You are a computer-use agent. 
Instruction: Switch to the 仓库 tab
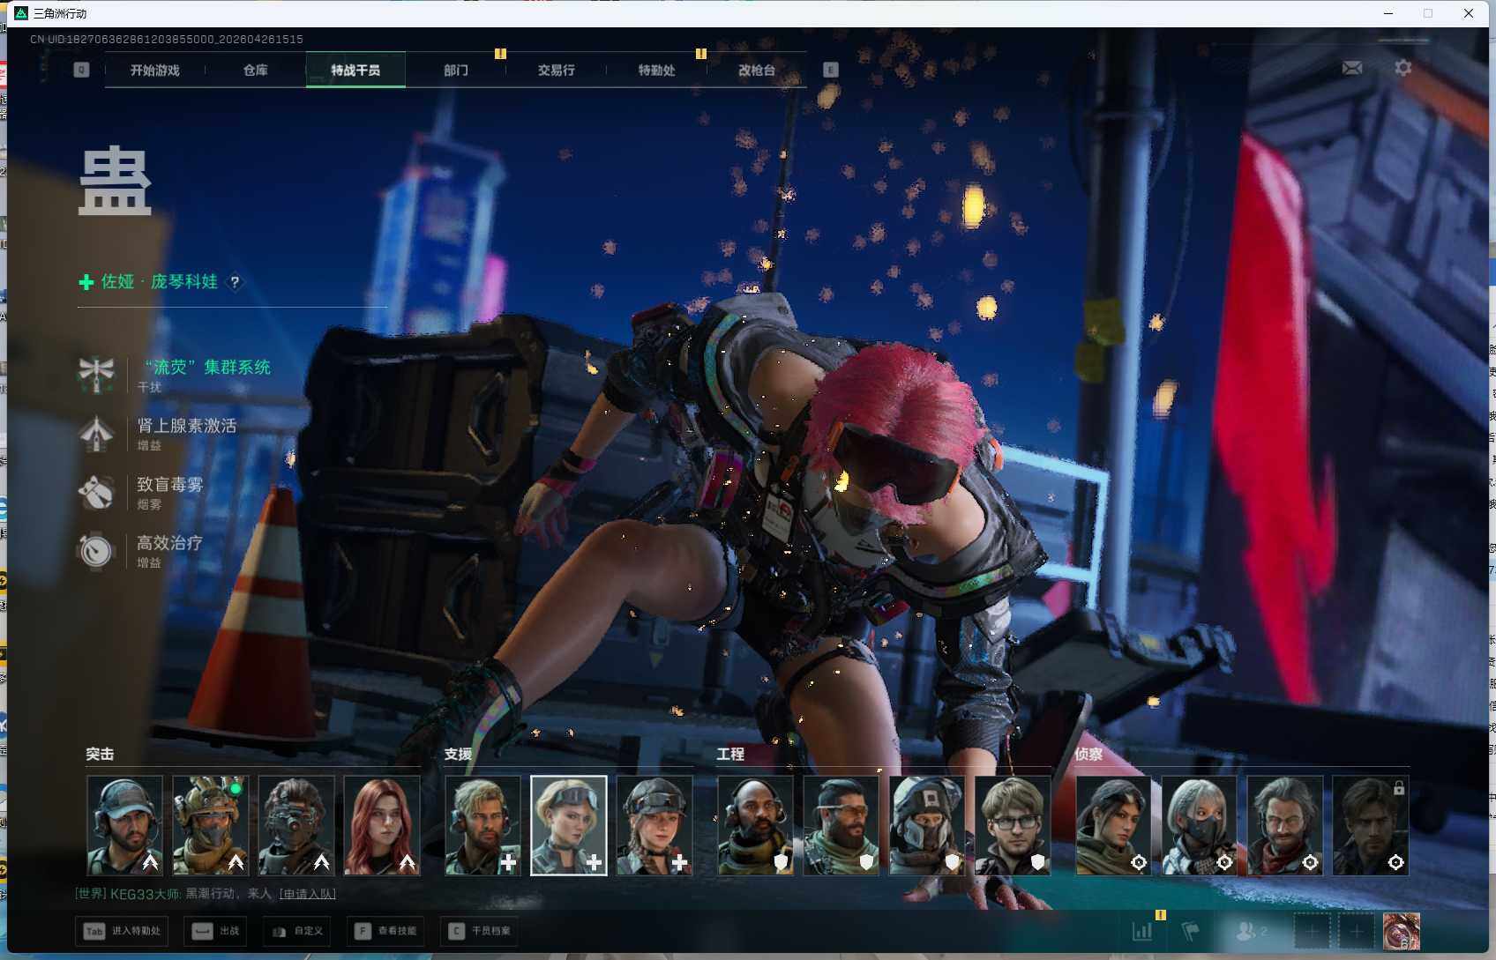[256, 71]
